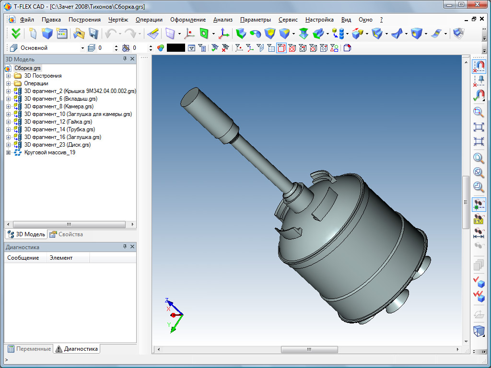Open a file via folder icon

[x=79, y=33]
